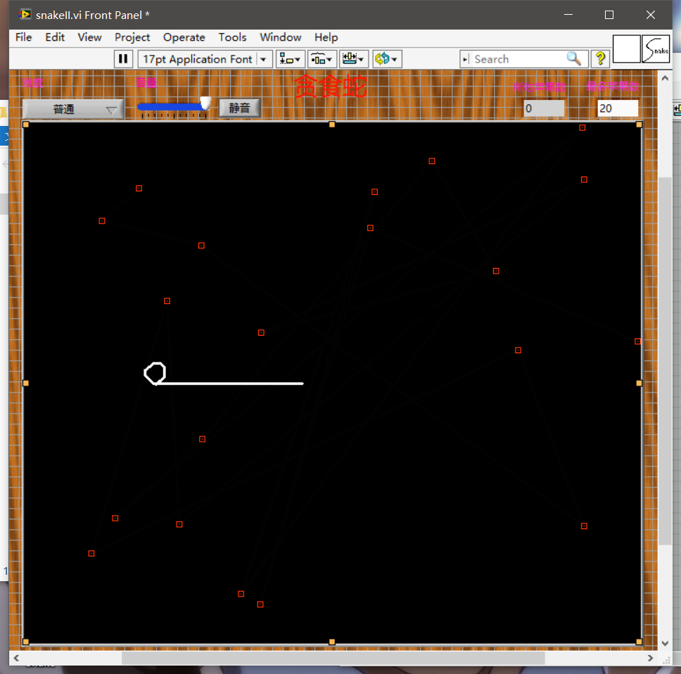Click the horizontal scrollbar thumb
The height and width of the screenshot is (674, 681).
point(333,658)
